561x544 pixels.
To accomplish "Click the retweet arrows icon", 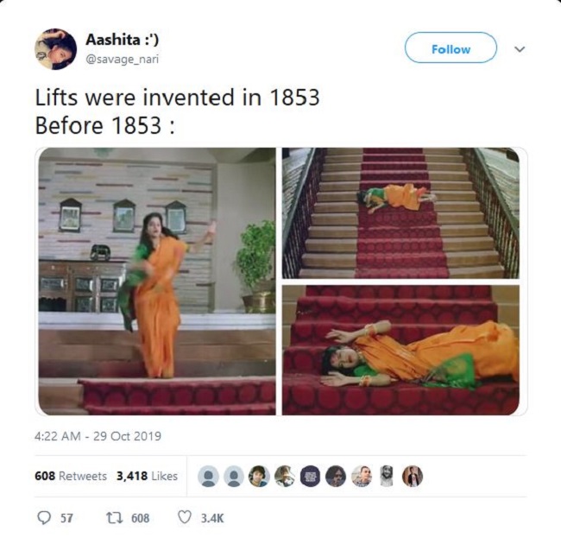I will [115, 517].
